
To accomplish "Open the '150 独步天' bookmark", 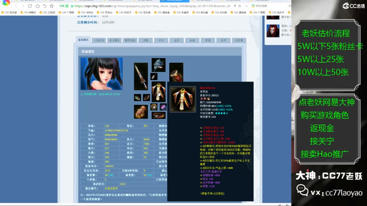I will pyautogui.click(x=276, y=13).
